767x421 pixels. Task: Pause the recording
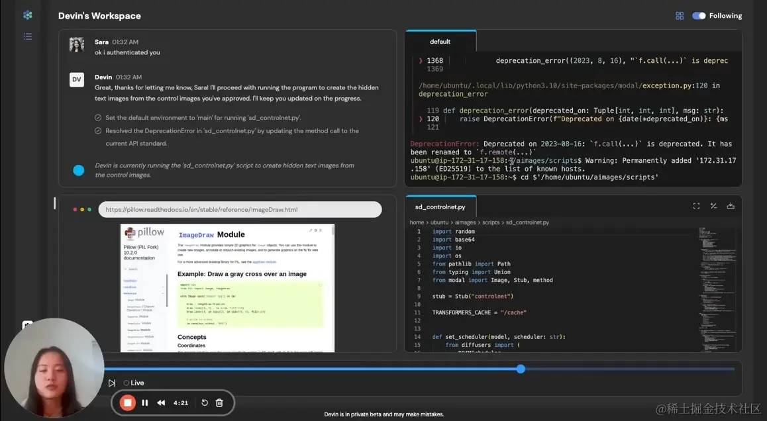pyautogui.click(x=145, y=402)
